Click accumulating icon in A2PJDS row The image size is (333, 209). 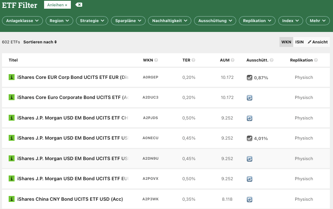pyautogui.click(x=250, y=118)
